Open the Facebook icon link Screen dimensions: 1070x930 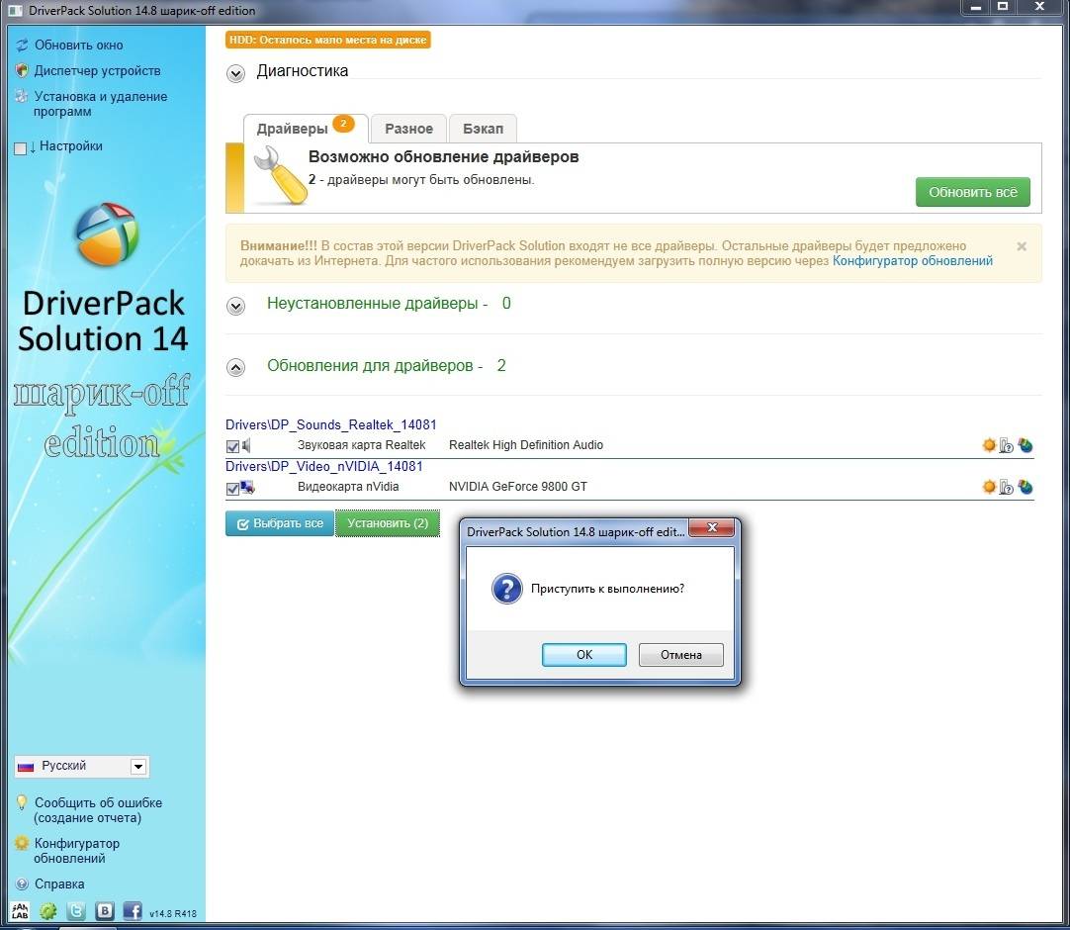(x=133, y=911)
